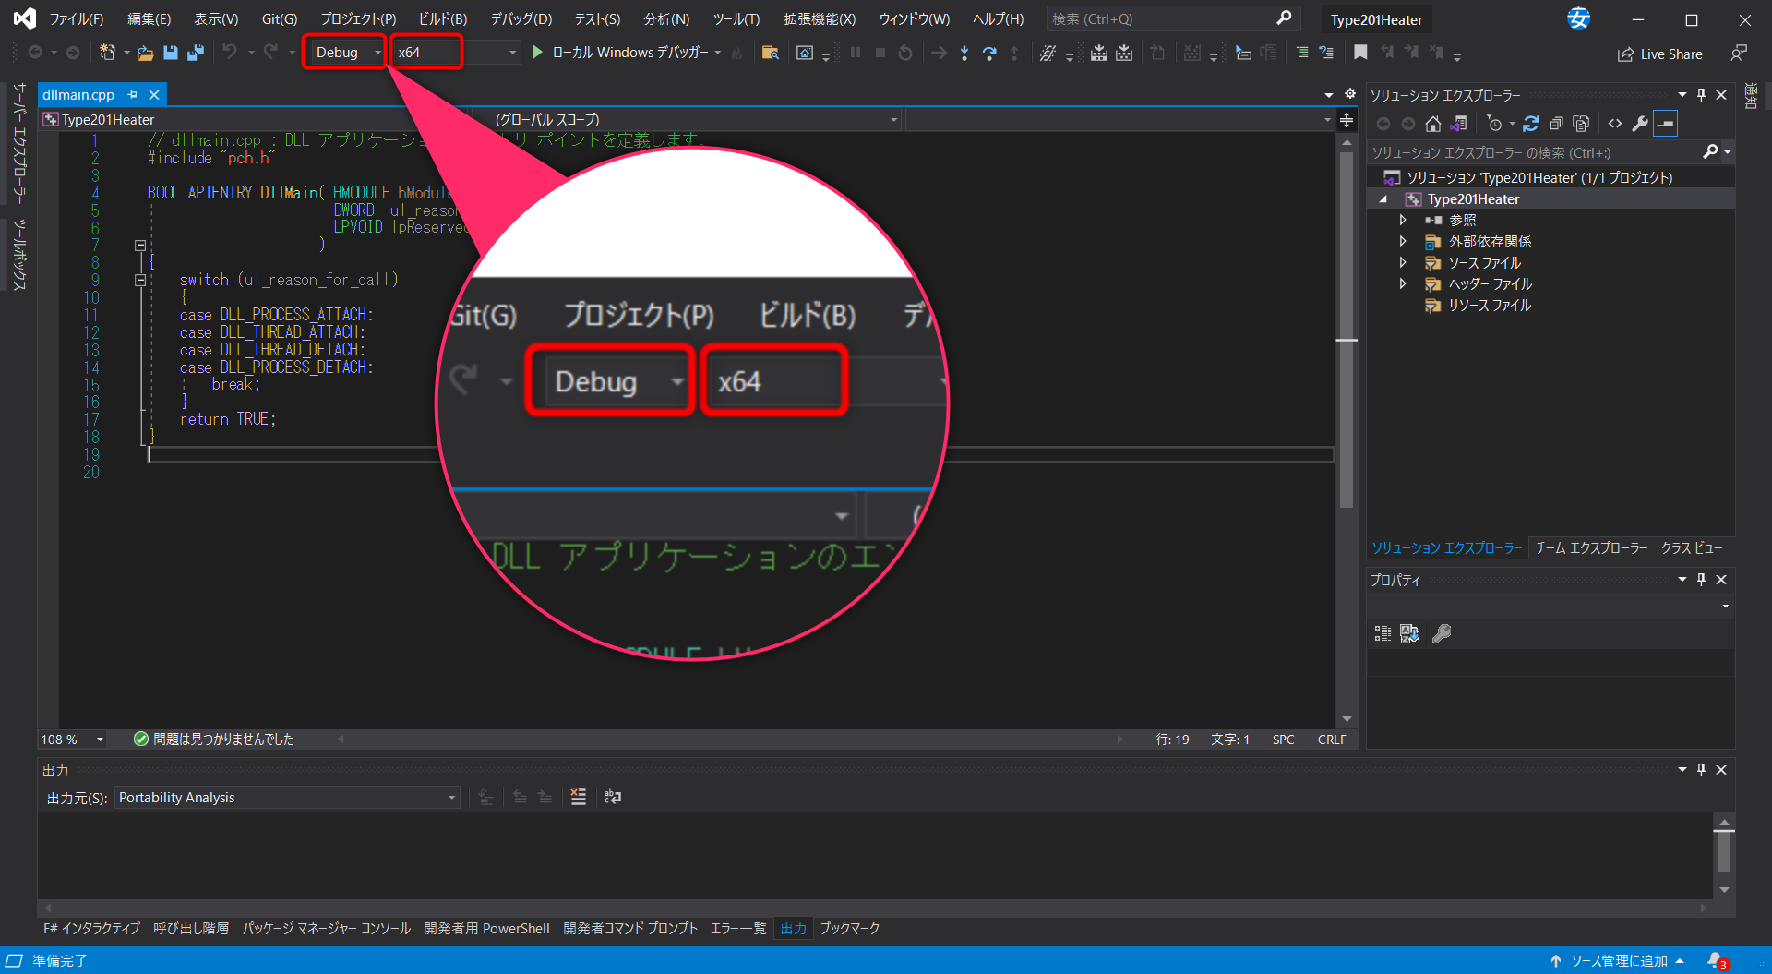Toggle auto-hide pin on the Output panel
1772x974 pixels.
pyautogui.click(x=1701, y=770)
